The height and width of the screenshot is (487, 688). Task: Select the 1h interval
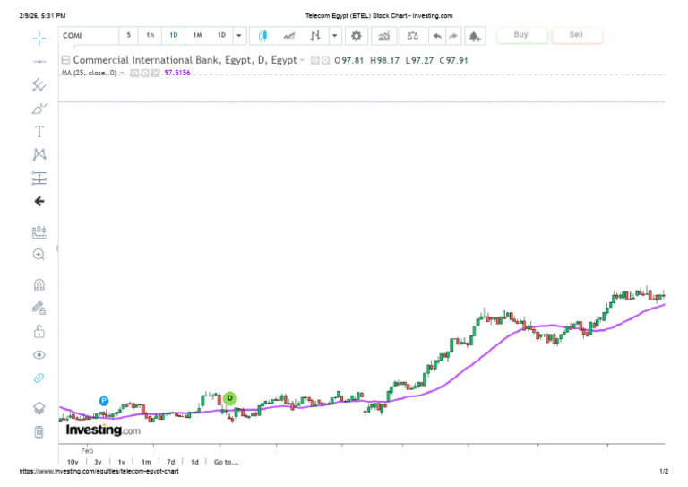[x=150, y=35]
